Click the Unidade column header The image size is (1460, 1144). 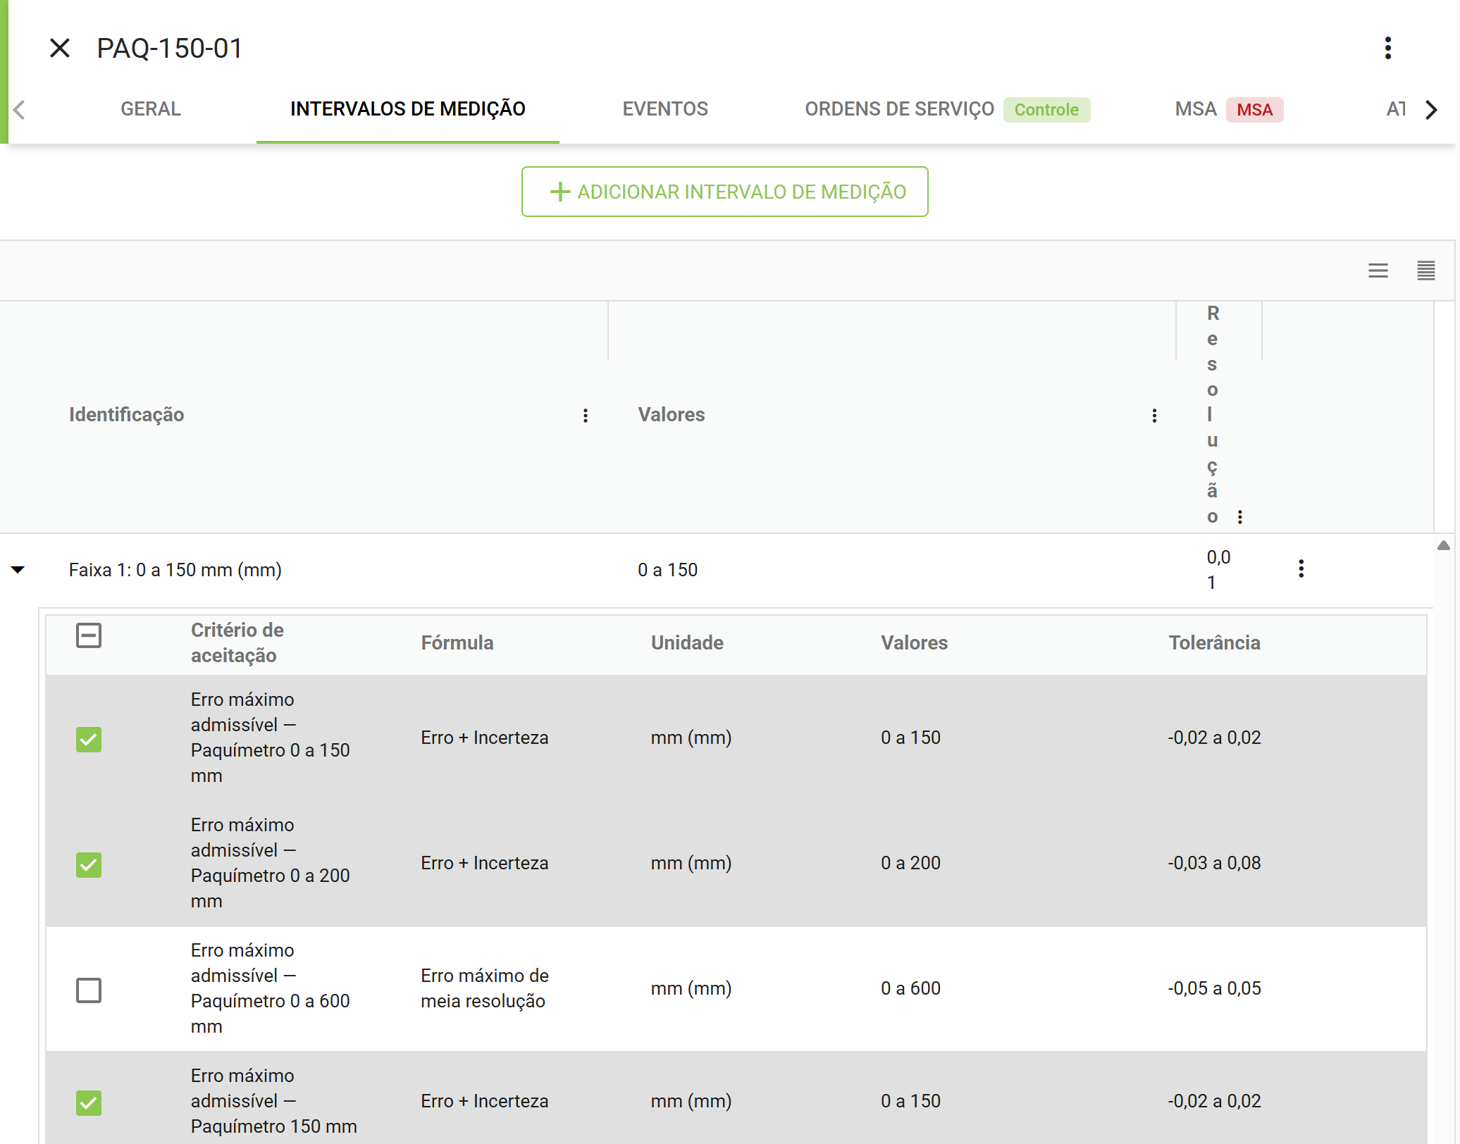point(687,642)
